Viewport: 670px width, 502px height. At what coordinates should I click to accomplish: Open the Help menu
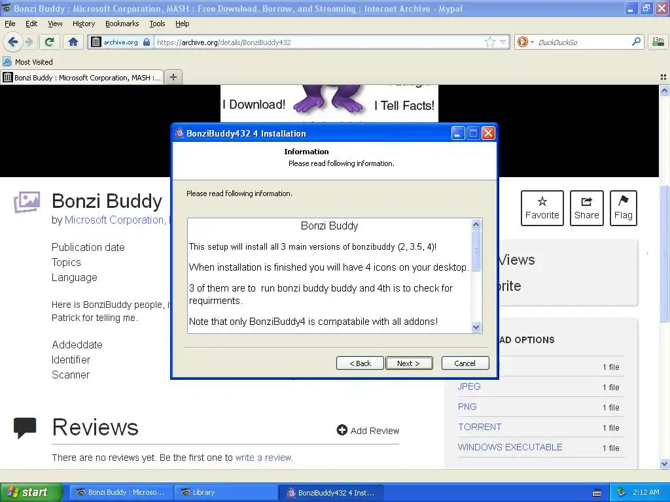[x=182, y=24]
